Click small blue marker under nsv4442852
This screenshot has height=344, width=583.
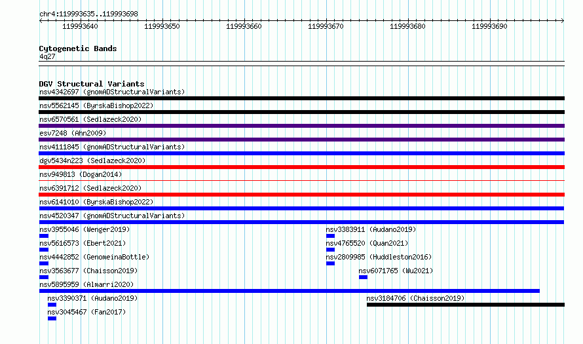[x=44, y=263]
